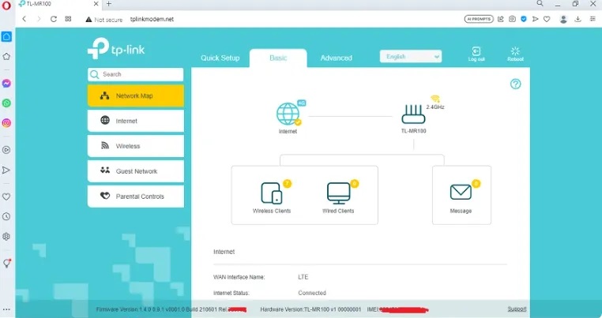Open sidebar three-dots more menu
This screenshot has height=318, width=602.
click(6, 309)
